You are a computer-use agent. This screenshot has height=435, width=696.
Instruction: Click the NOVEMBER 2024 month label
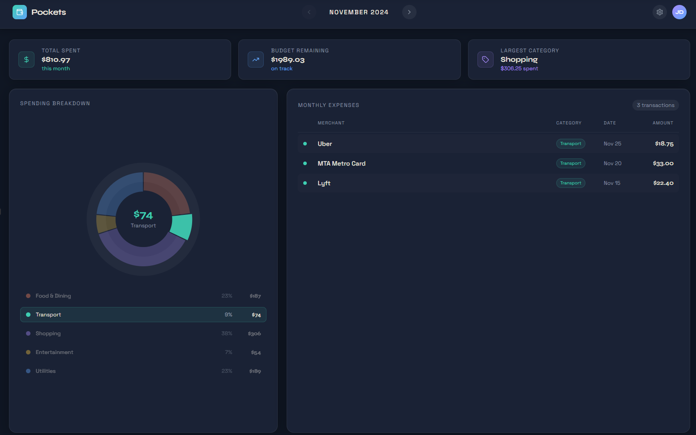359,12
